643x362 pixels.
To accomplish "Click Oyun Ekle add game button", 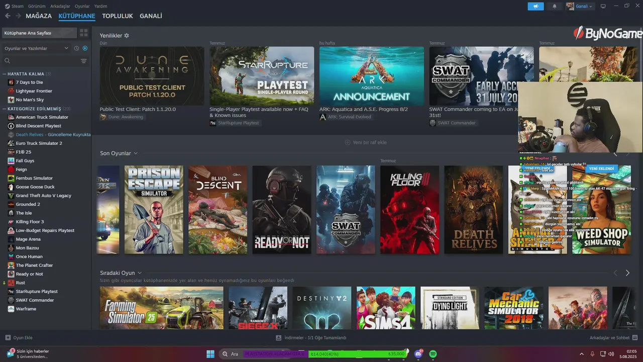I will point(19,338).
